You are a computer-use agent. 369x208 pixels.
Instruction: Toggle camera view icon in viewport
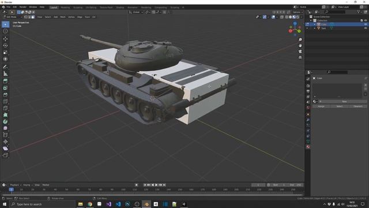300,51
